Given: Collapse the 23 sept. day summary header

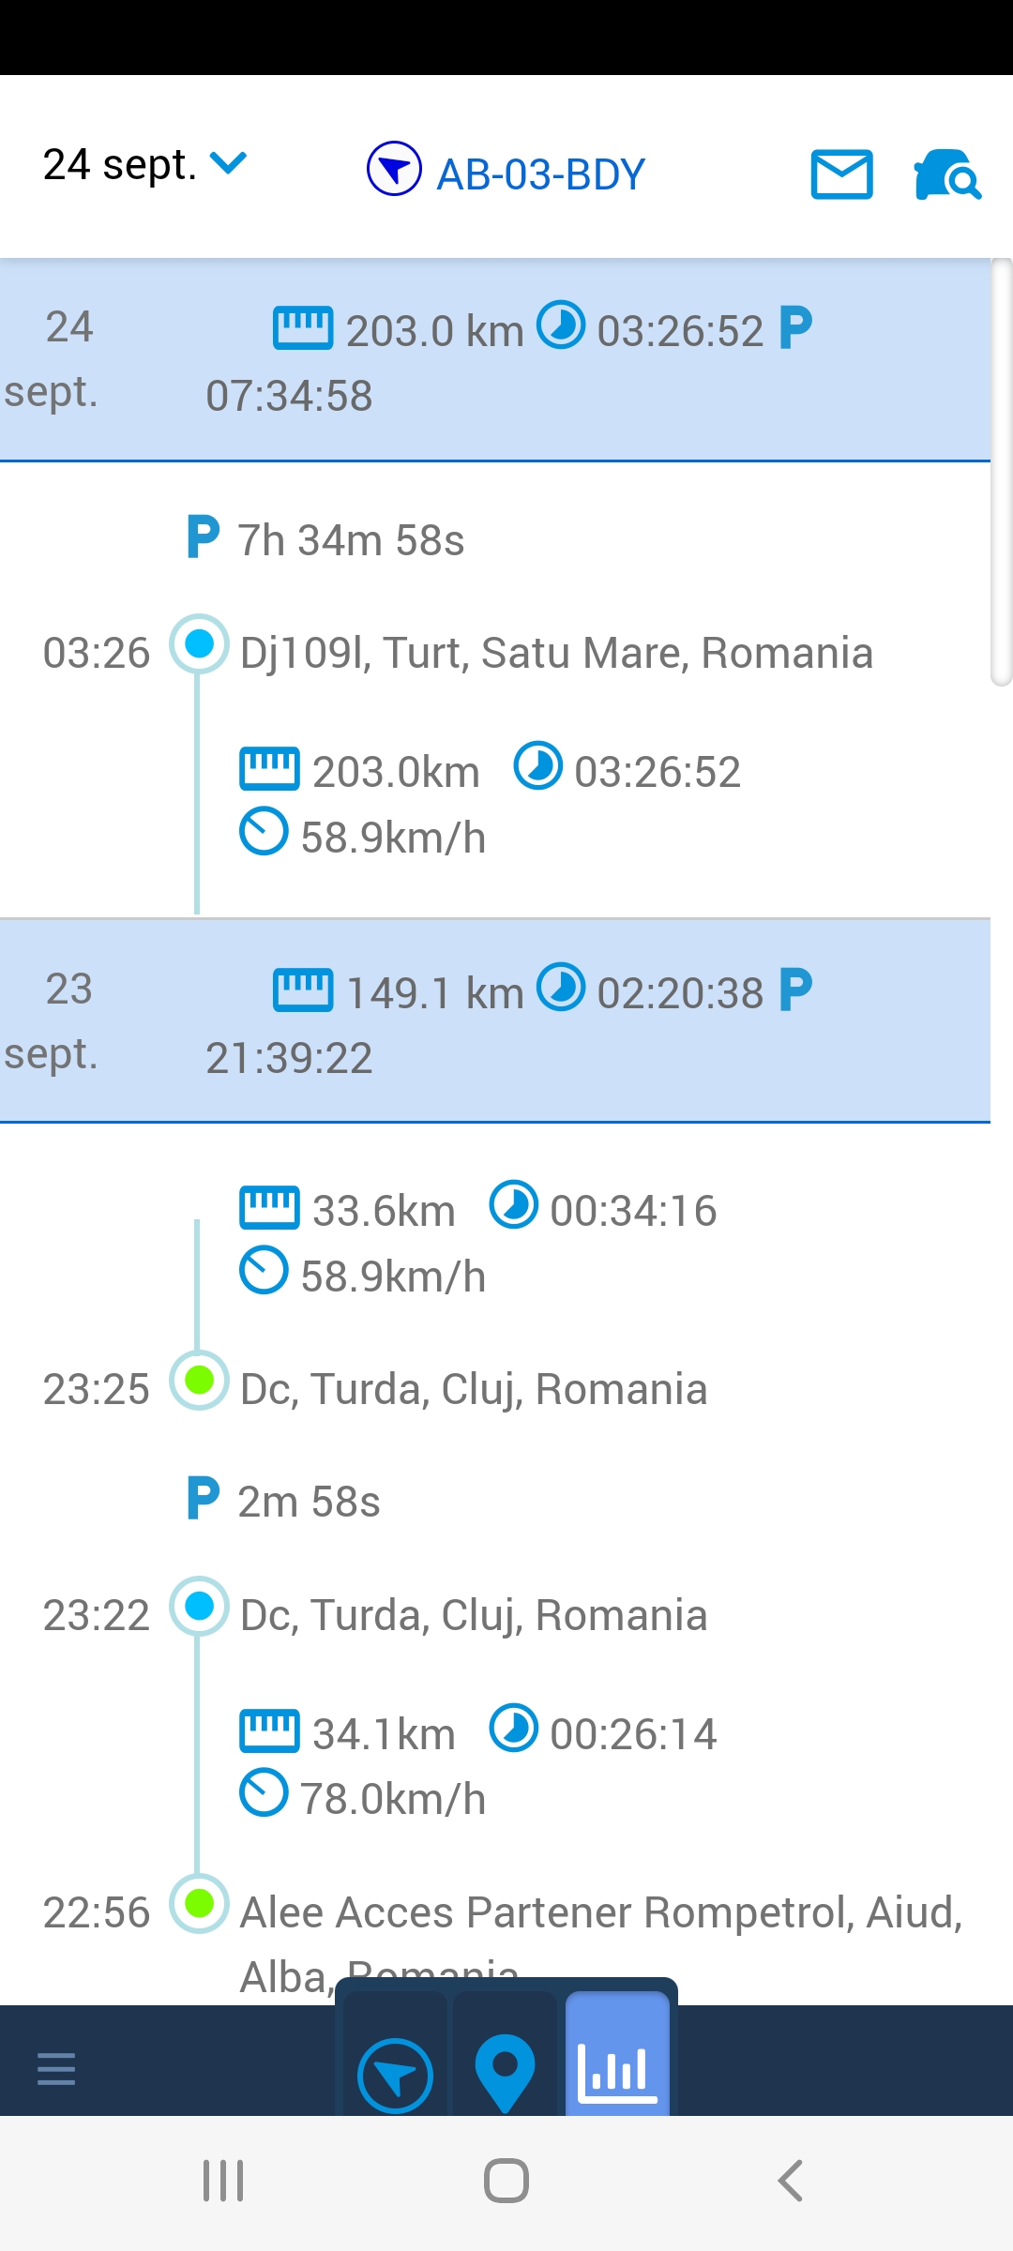Looking at the screenshot, I should [495, 1021].
